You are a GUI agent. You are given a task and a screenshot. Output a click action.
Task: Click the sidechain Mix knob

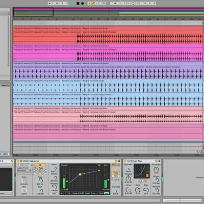pyautogui.click(x=24, y=190)
